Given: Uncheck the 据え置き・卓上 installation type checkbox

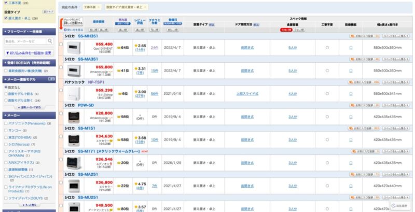Looking at the screenshot, I should tap(5, 18).
